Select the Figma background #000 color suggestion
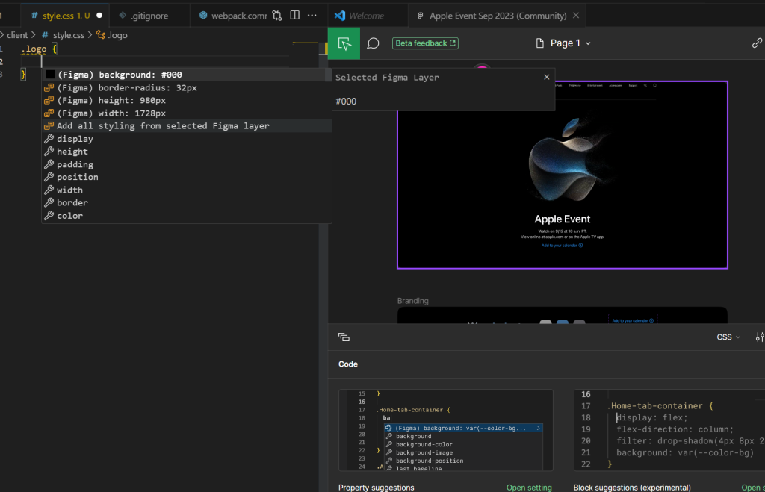This screenshot has height=492, width=765. tap(120, 75)
